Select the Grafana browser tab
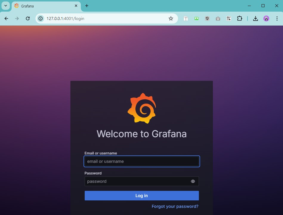This screenshot has width=283, height=215. click(x=46, y=6)
